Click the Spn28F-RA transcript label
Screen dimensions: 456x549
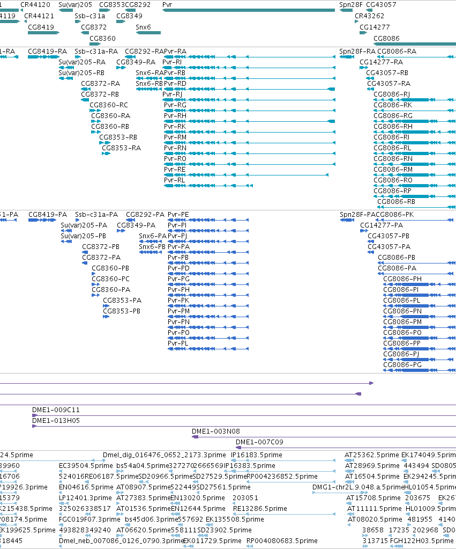coord(357,51)
